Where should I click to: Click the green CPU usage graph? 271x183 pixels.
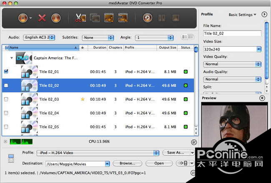(21, 142)
